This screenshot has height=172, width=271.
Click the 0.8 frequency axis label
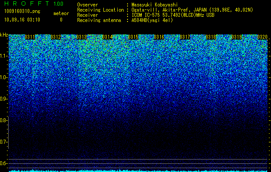[4, 120]
